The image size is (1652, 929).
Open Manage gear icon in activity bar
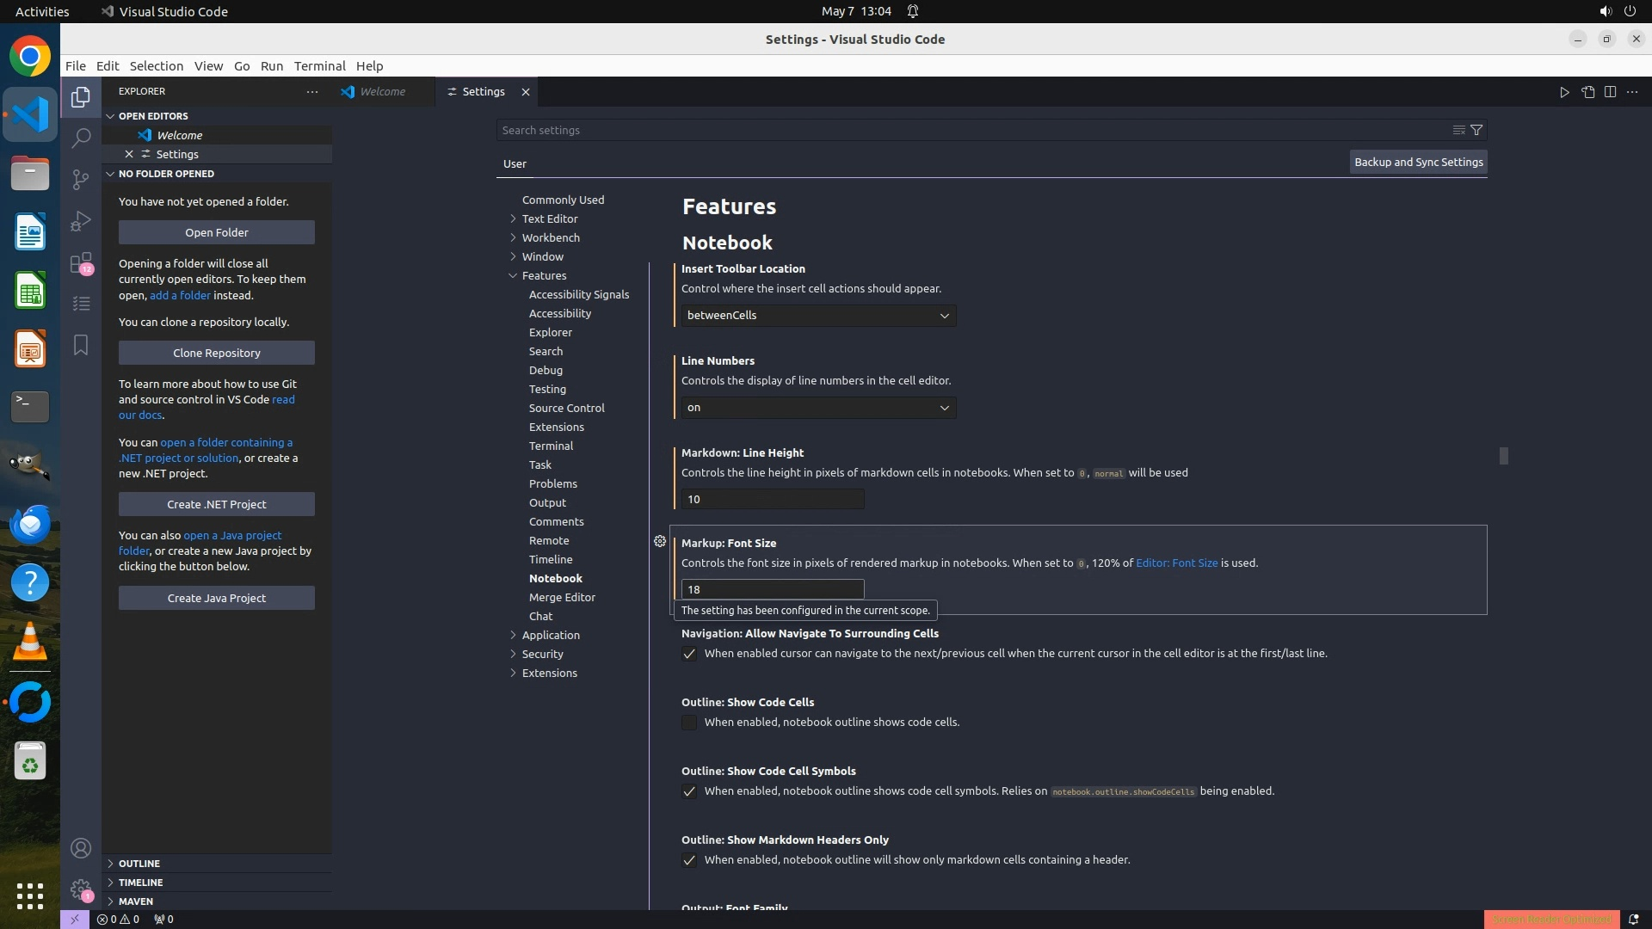[x=81, y=889]
